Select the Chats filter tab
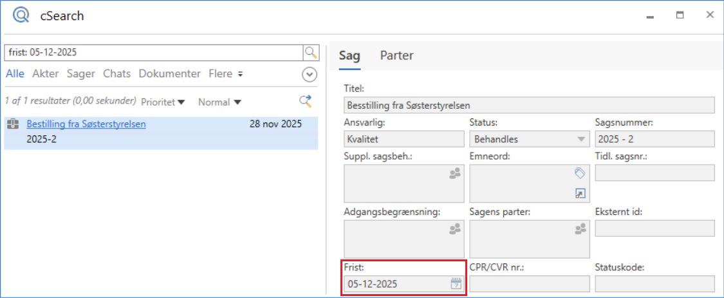Viewport: 724px width, 298px height. (x=117, y=73)
